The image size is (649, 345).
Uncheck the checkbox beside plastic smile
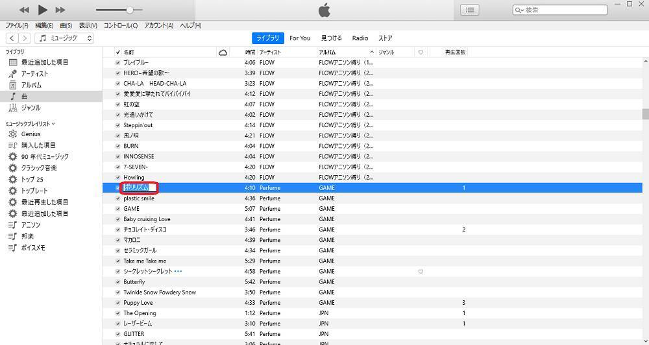(117, 198)
